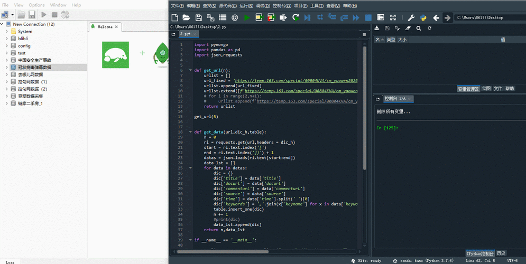Click the Import data icon in variable explorer

click(x=377, y=28)
